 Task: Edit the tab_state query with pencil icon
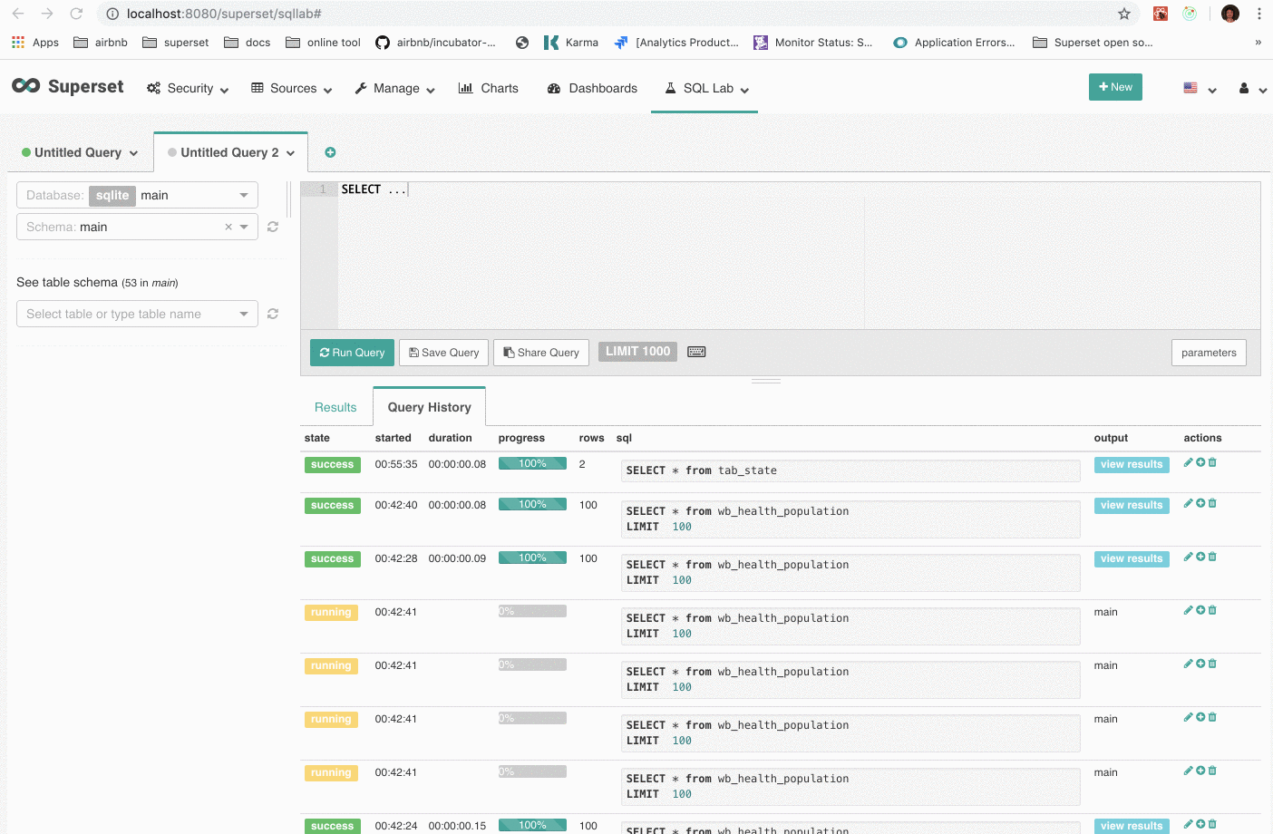1188,462
